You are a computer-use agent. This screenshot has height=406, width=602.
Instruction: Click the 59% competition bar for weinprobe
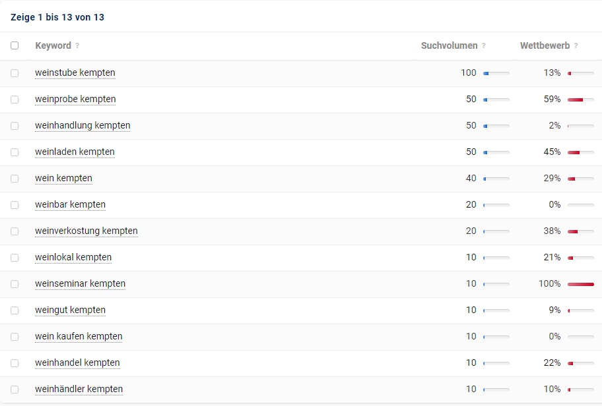(x=580, y=100)
